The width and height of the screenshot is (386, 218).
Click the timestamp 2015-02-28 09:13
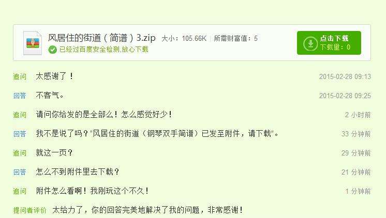(345, 76)
